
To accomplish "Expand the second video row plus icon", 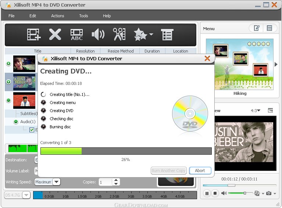I will [8, 82].
